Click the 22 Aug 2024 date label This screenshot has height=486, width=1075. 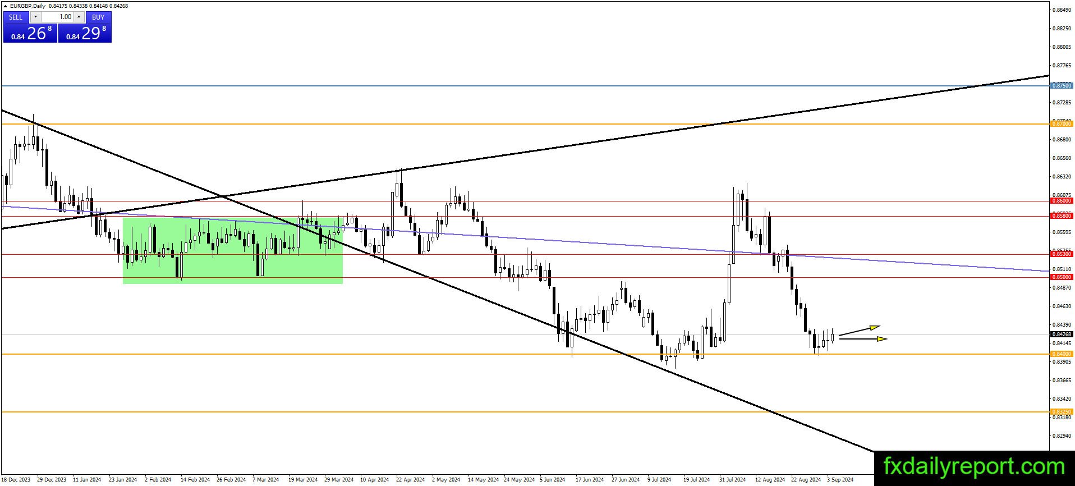(x=806, y=480)
